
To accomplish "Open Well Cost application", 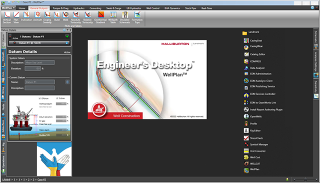I will pyautogui.click(x=252, y=157).
